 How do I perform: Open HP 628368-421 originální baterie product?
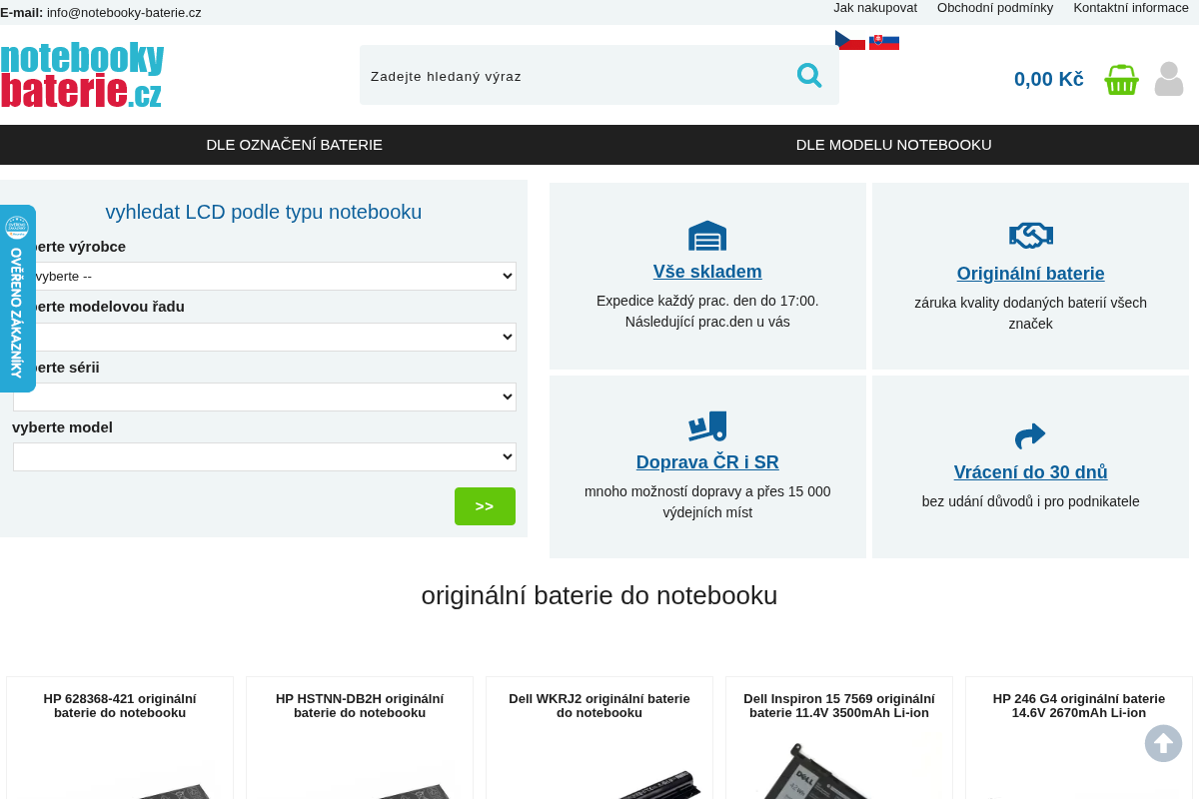point(120,705)
